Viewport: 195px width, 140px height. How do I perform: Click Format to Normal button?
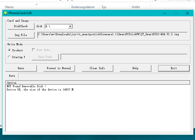(59, 68)
